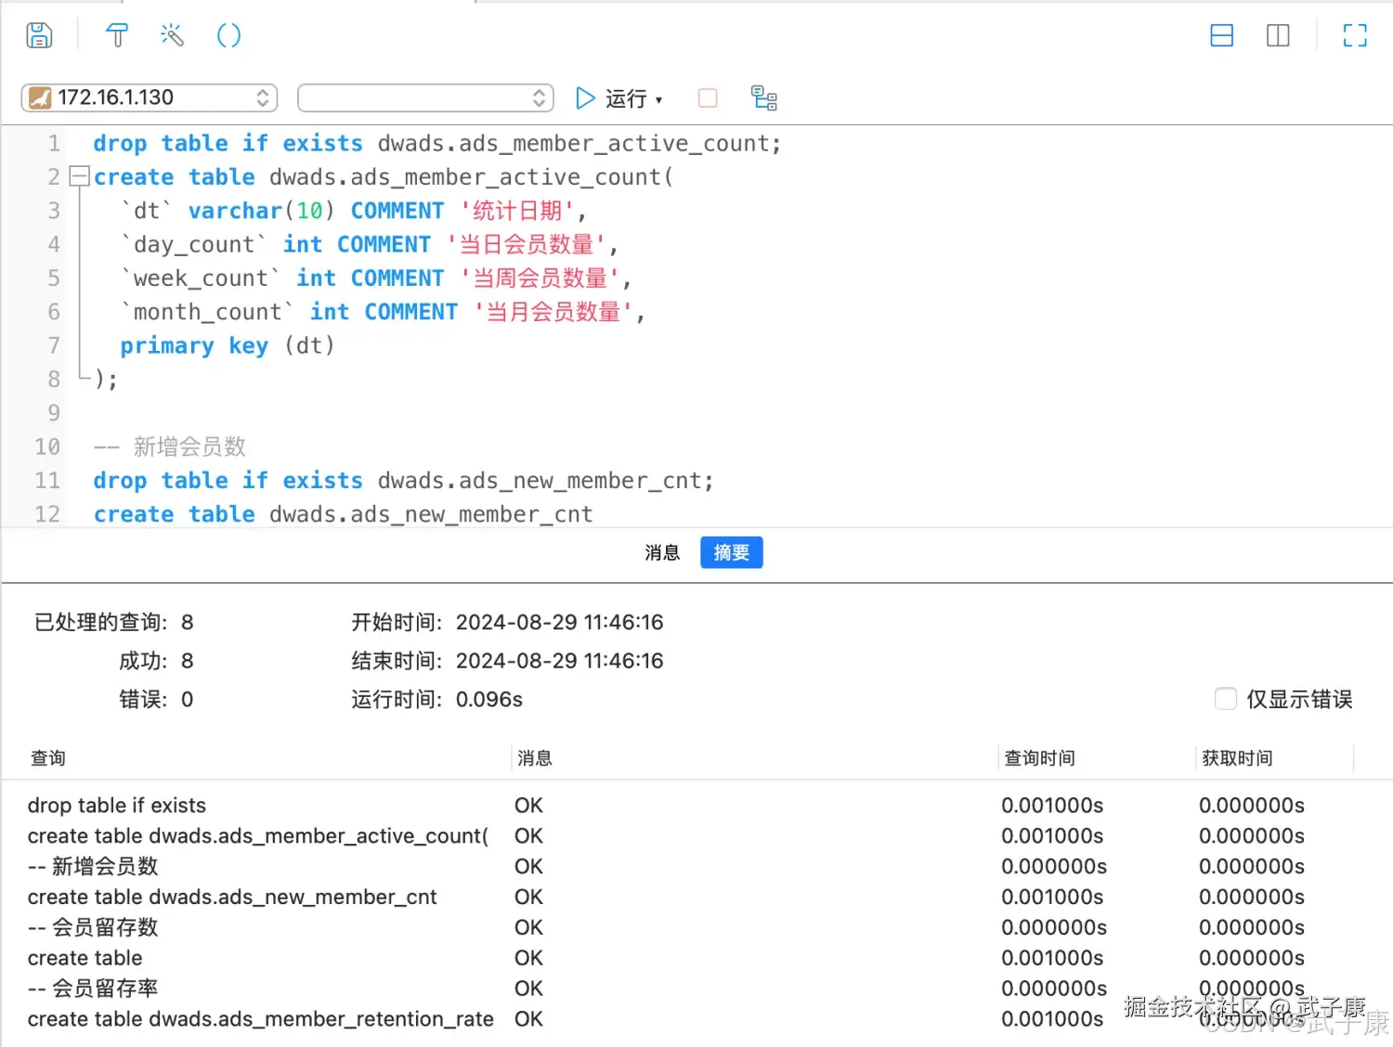Open the empty database selector dropdown

point(425,97)
